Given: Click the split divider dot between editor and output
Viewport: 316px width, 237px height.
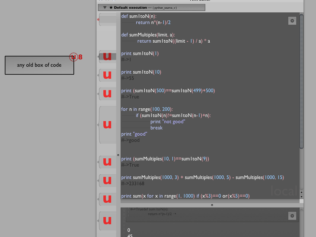Looking at the screenshot, I should (212, 205).
